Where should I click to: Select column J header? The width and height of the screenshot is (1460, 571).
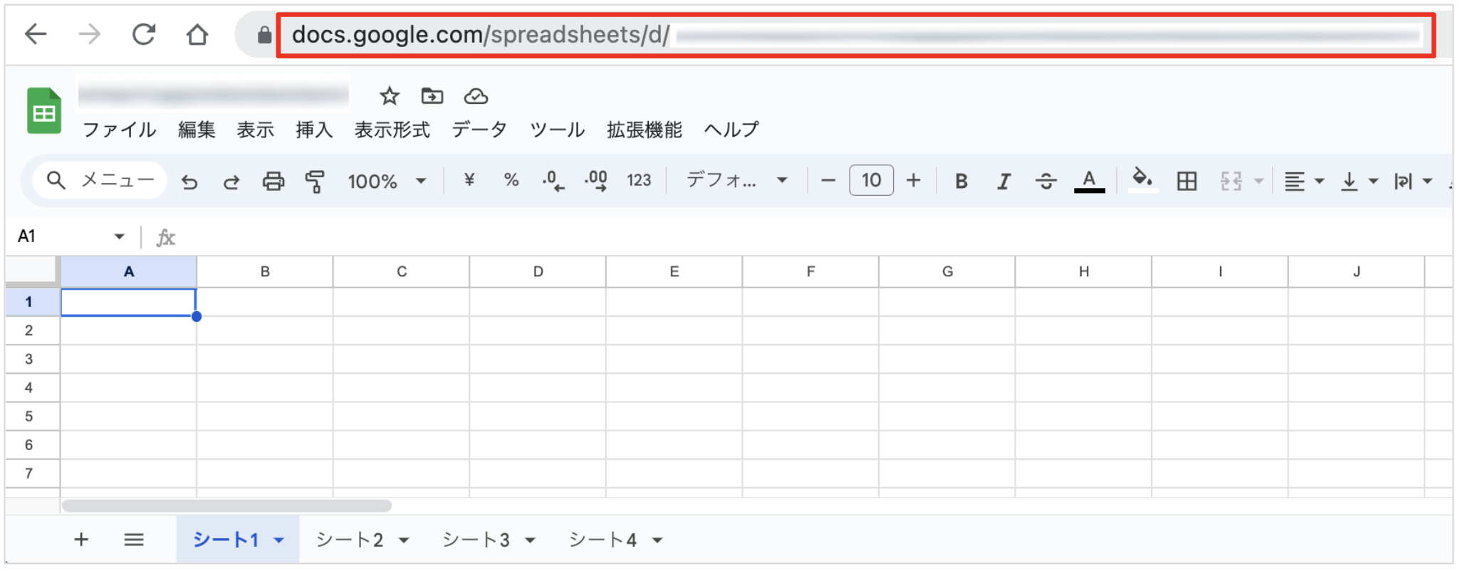[x=1356, y=271]
